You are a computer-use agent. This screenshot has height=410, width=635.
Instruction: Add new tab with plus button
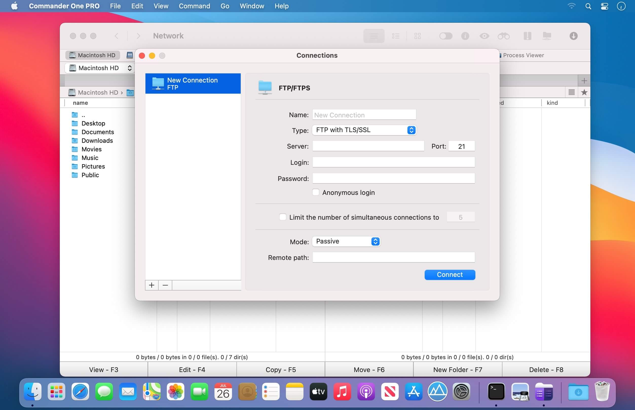point(584,81)
